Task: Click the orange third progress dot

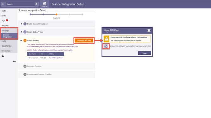Action: [56, 14]
